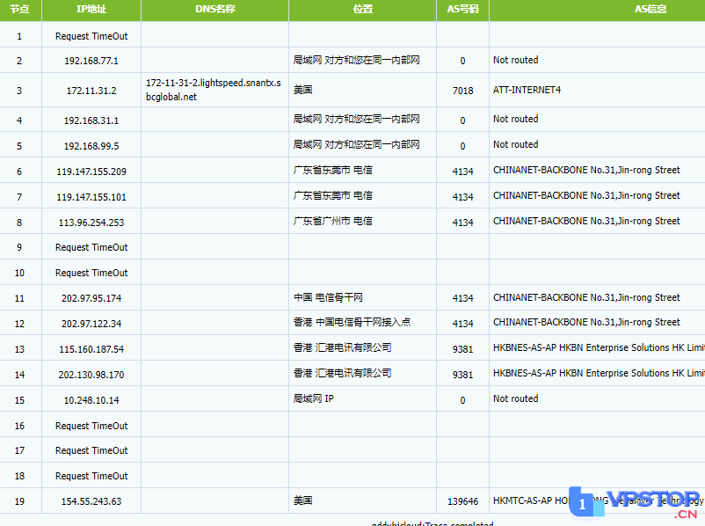Click the 节点 column header

tap(20, 9)
